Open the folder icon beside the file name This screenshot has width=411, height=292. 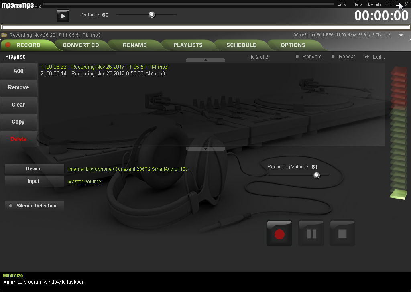pyautogui.click(x=4, y=35)
